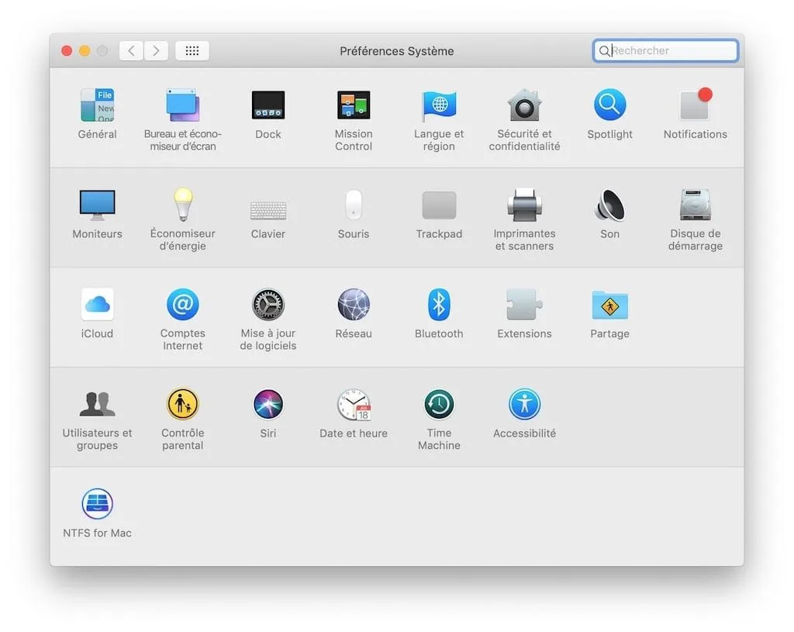
Task: Open iCloud preferences
Action: [x=97, y=304]
